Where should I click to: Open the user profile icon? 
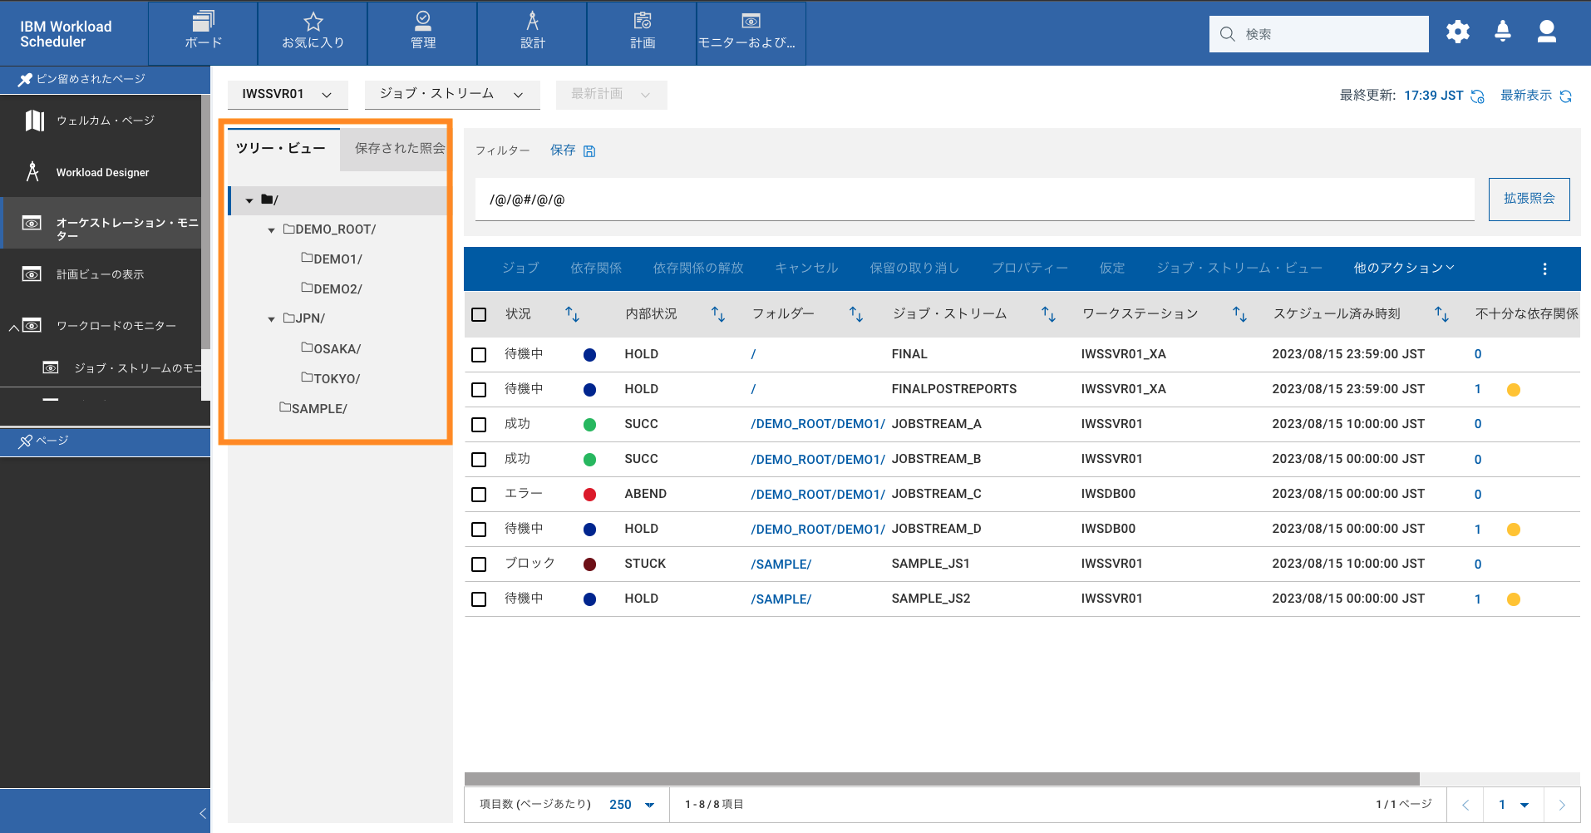click(x=1547, y=32)
